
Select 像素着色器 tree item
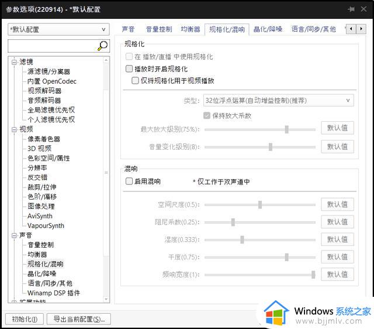44,139
